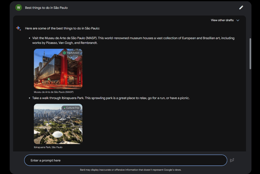The width and height of the screenshot is (260, 174).
Task: Open the View other drafts label
Action: [x=222, y=20]
